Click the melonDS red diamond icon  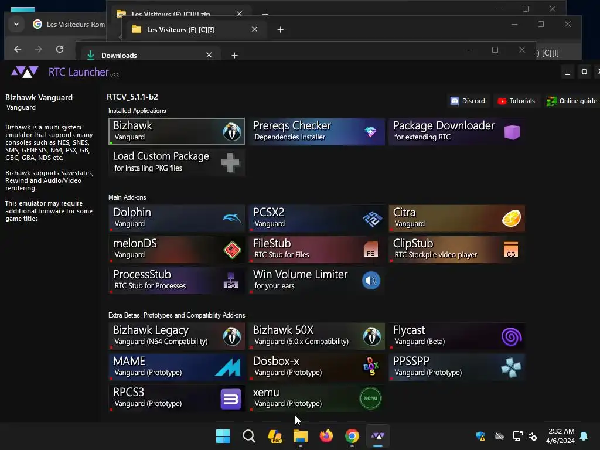232,250
